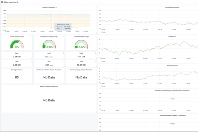Screen dimensions: 198x132
Task: Open the Cluster filesystem usage panel title menu
Action: tap(81, 37)
